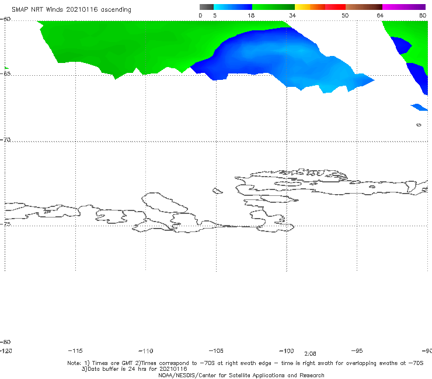The height and width of the screenshot is (379, 432).
Task: Click the -120 longitude axis label
Action: tap(6, 350)
